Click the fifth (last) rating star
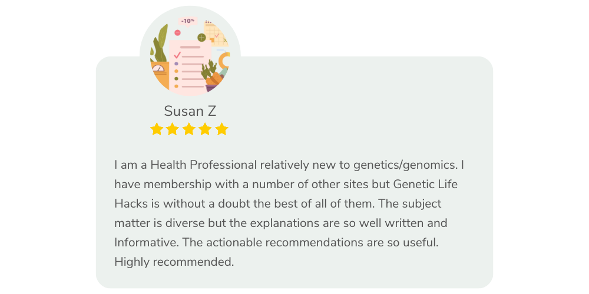This screenshot has height=294, width=589. 221,129
